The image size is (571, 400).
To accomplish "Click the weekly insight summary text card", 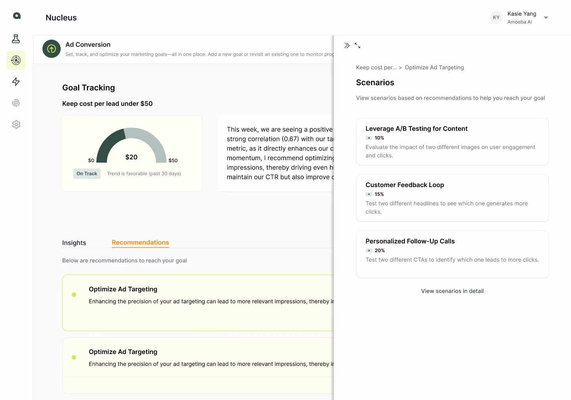I will pyautogui.click(x=276, y=153).
